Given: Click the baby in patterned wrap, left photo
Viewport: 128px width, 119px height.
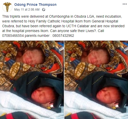Looking at the screenshot, I should 32,57.
